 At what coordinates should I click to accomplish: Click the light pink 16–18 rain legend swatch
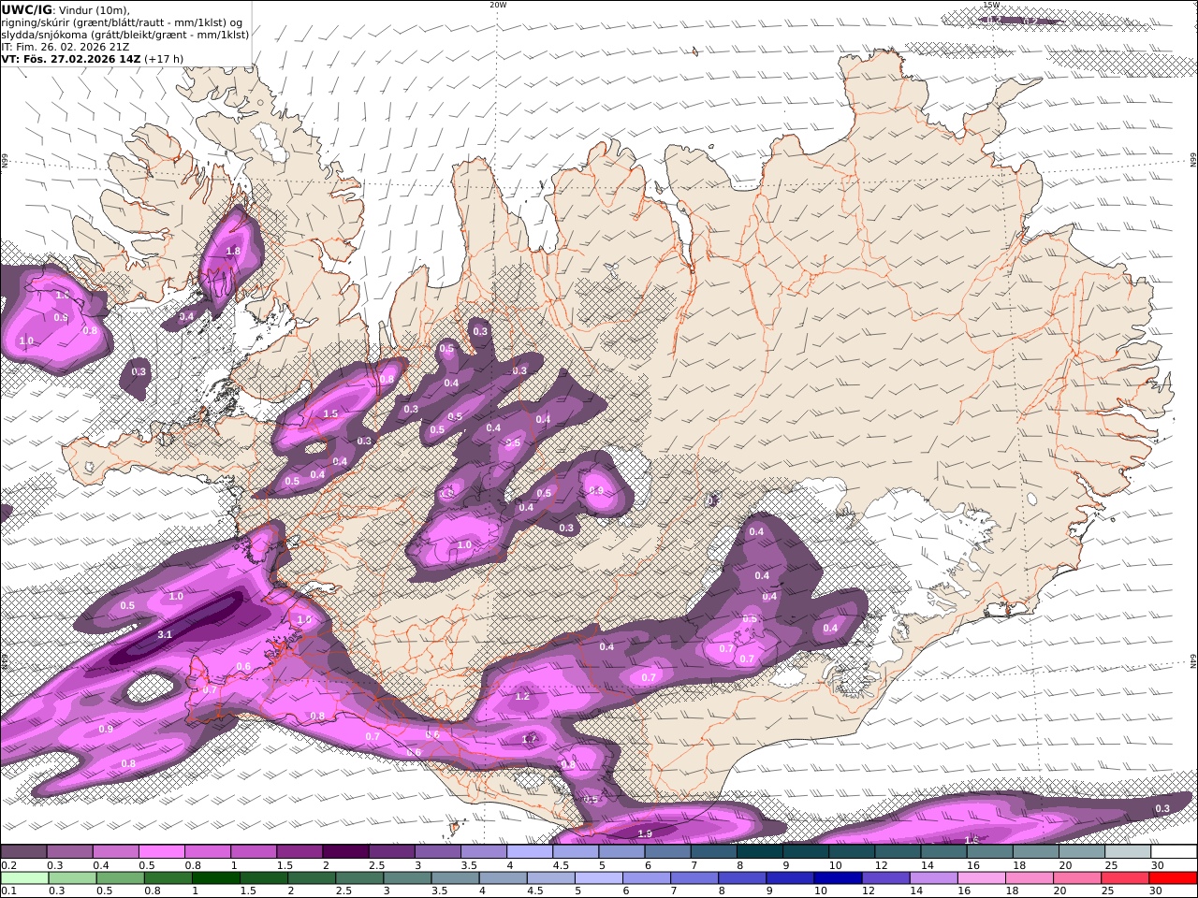[x=981, y=878]
